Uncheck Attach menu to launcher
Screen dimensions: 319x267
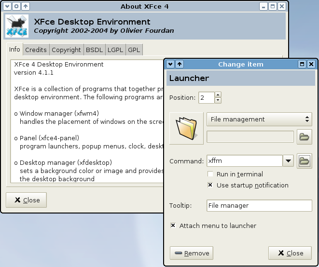click(173, 226)
